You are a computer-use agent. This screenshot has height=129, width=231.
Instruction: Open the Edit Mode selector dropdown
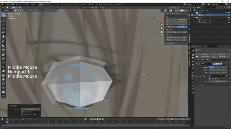pos(8,10)
